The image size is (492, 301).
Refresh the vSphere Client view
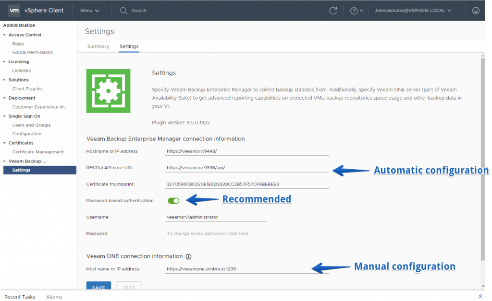333,11
